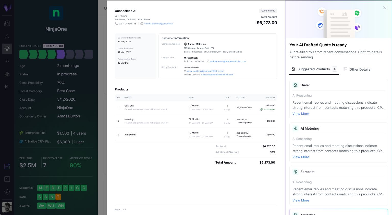Click the Deal Size $2.5M value
The width and height of the screenshot is (392, 215).
pyautogui.click(x=28, y=165)
